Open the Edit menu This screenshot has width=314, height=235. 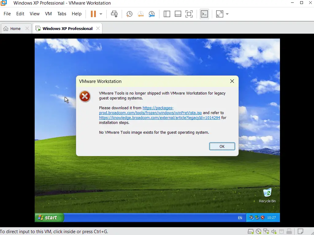click(x=20, y=14)
